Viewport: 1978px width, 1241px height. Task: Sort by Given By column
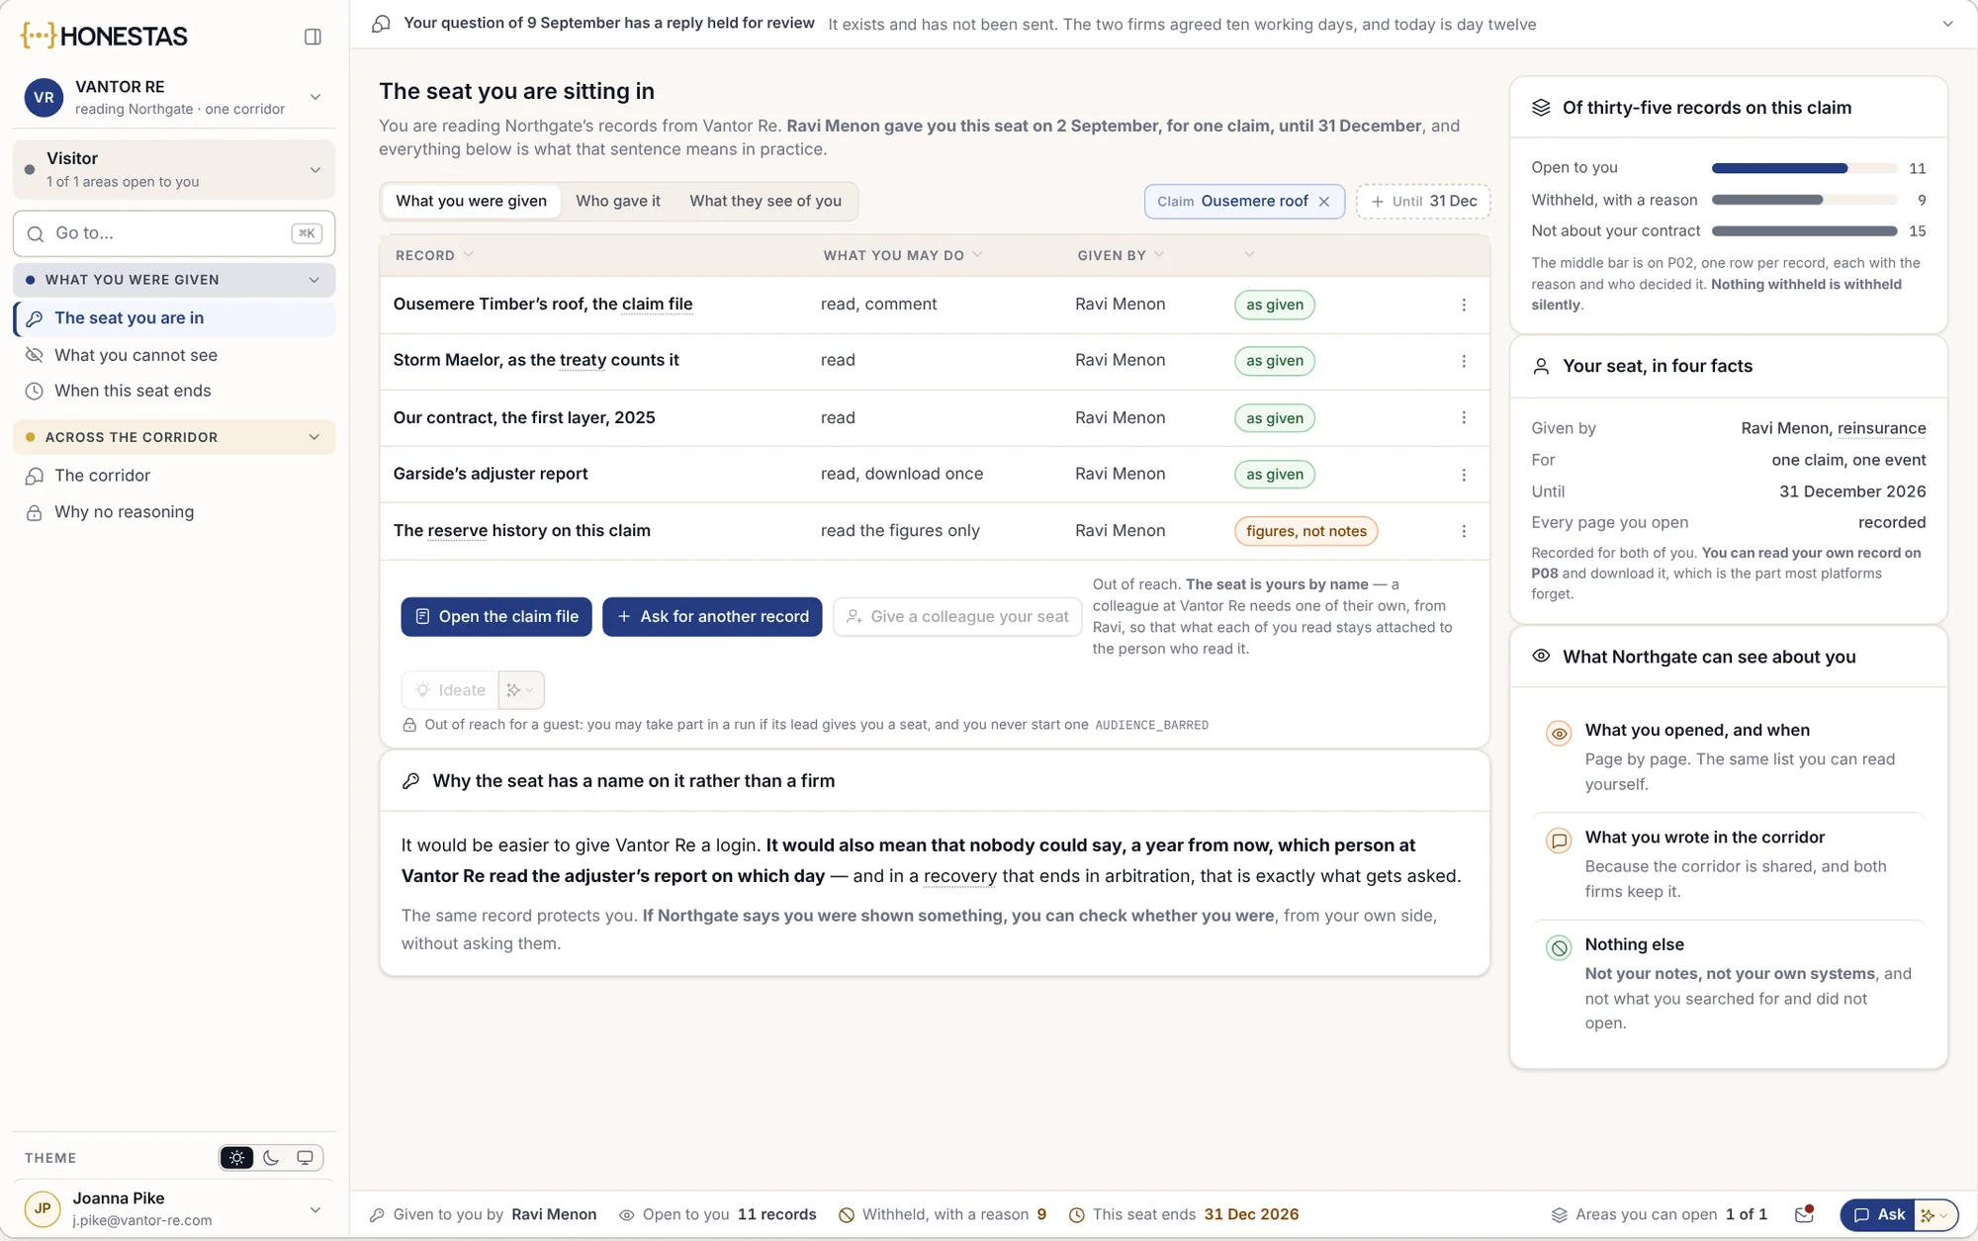[x=1121, y=255]
